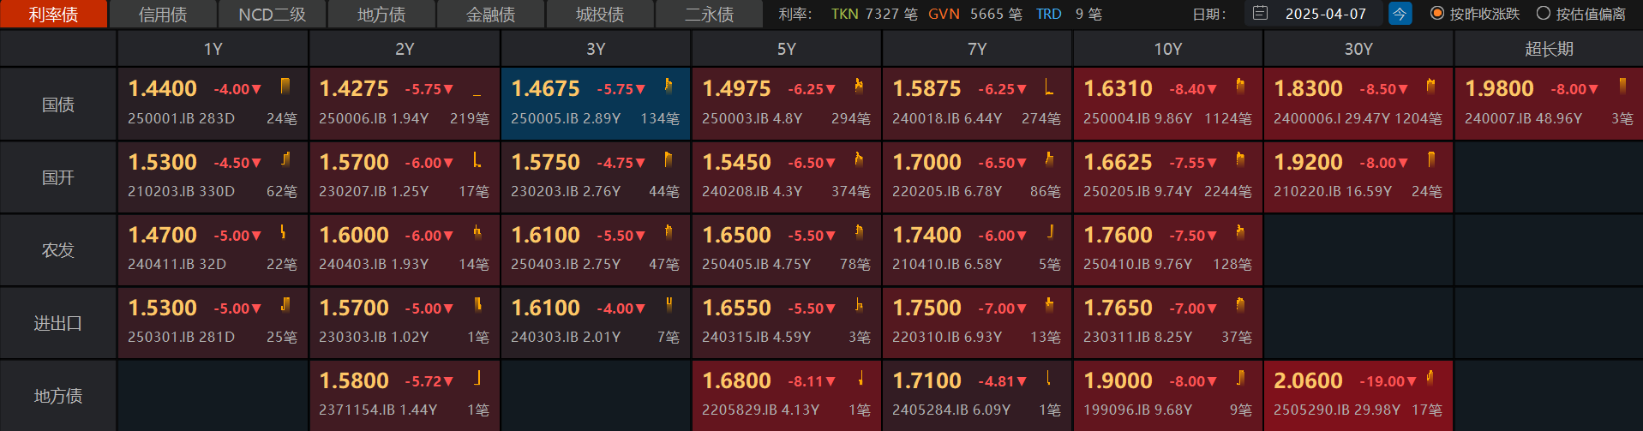Open candlestick icon in 250003.IB cell
The width and height of the screenshot is (1643, 431).
click(859, 87)
